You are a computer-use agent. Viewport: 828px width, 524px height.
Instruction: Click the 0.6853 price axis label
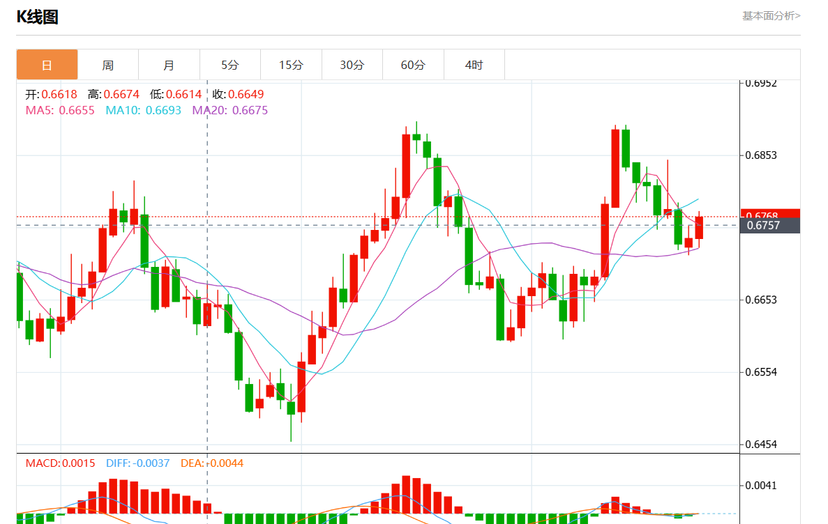761,155
